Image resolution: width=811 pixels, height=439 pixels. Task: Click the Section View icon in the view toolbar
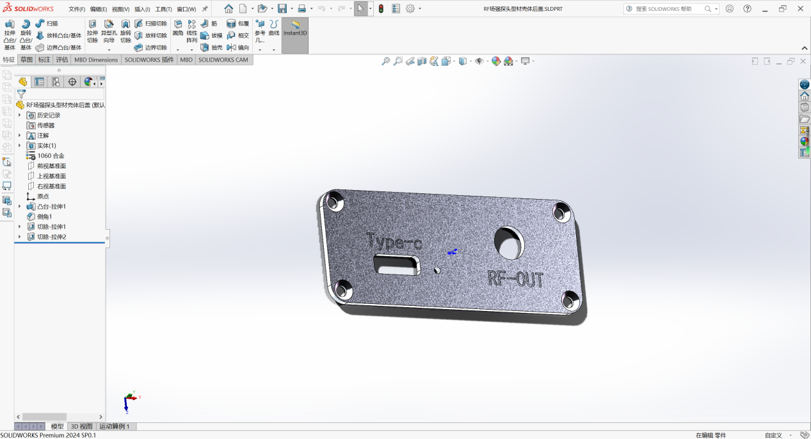(422, 61)
